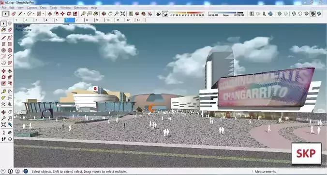Pick the Freehand drawing tool
This screenshot has height=175, width=327.
pos(10,38)
